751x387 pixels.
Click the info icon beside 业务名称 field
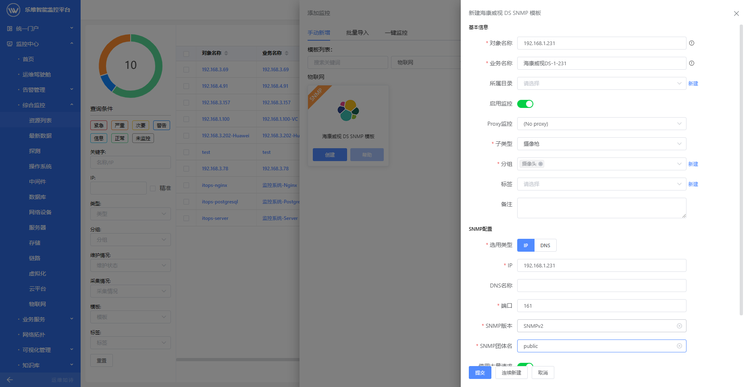pyautogui.click(x=692, y=63)
